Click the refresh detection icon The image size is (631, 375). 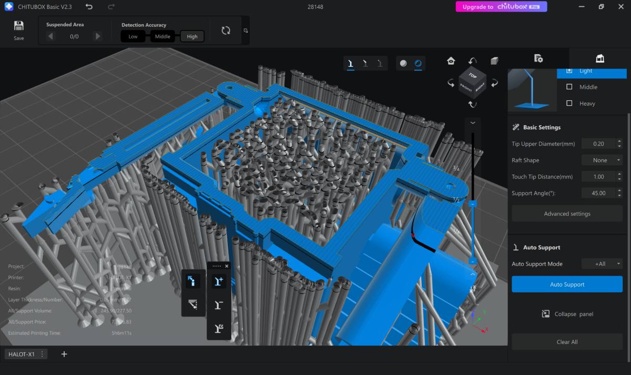click(226, 31)
